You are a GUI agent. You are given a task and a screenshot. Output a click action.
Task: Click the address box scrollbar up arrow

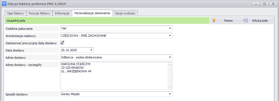[x=170, y=64]
